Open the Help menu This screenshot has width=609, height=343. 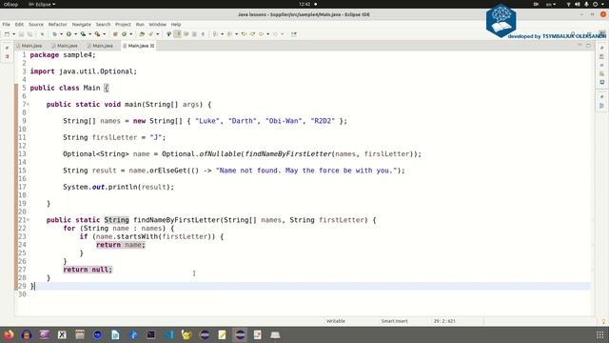pyautogui.click(x=176, y=24)
